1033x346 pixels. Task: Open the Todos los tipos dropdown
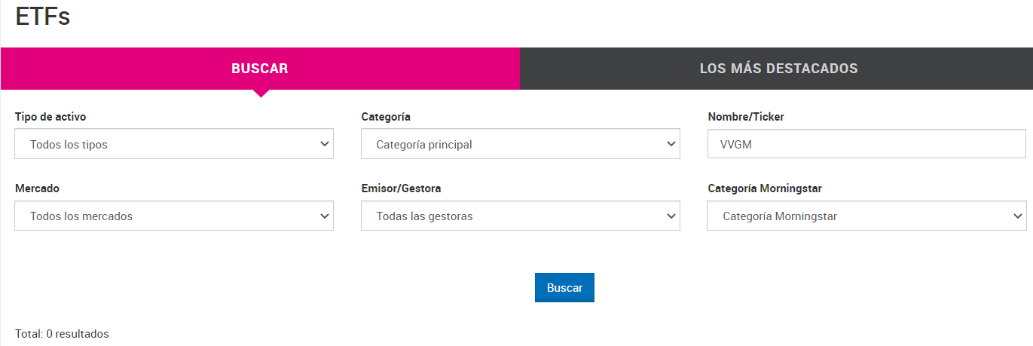pyautogui.click(x=174, y=144)
